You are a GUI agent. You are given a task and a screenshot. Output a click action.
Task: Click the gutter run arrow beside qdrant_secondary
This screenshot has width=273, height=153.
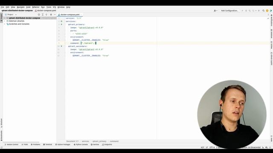61,46
